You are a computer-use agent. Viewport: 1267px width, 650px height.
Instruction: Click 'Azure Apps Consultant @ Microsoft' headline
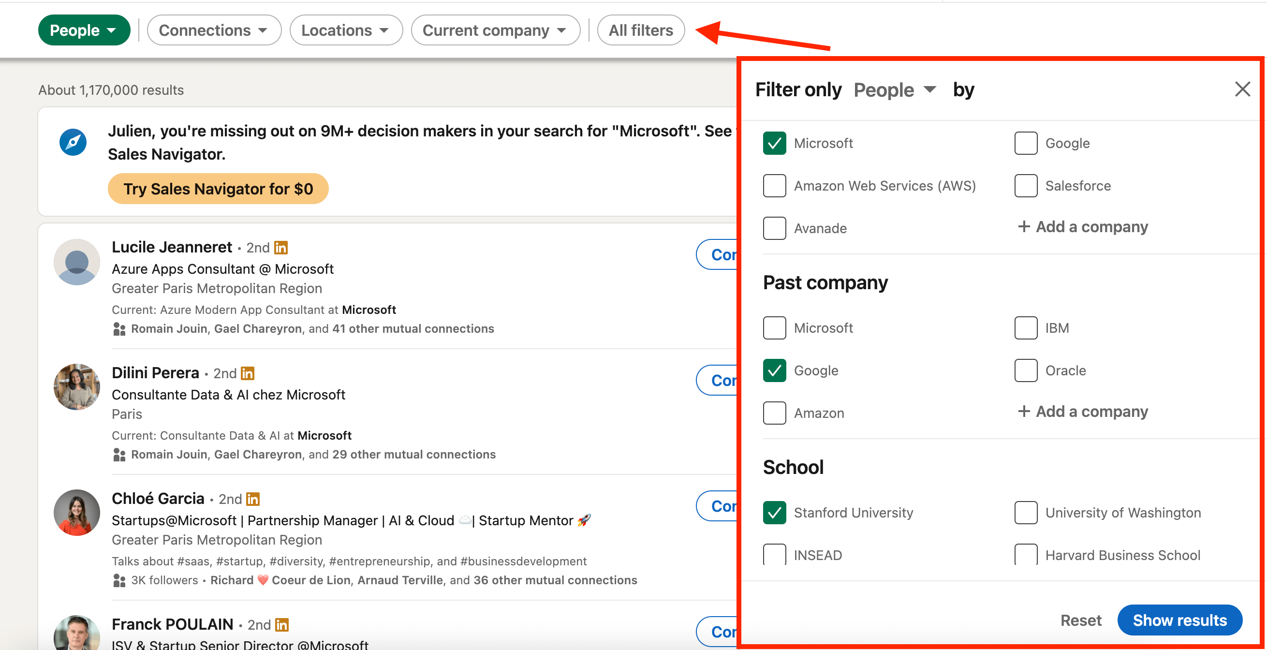pyautogui.click(x=222, y=269)
